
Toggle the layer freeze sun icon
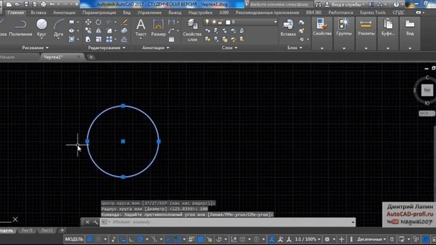214,22
